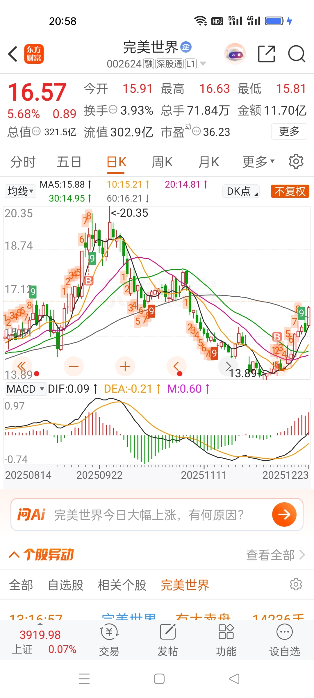Open 查看全部 link

275,555
